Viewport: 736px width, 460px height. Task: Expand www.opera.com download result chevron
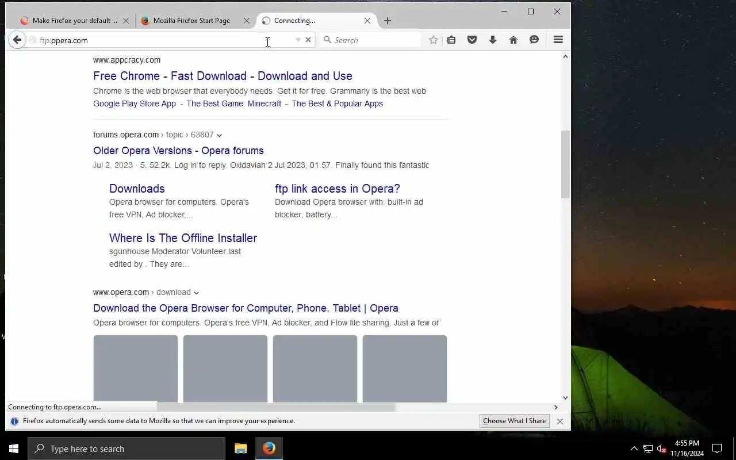[196, 293]
